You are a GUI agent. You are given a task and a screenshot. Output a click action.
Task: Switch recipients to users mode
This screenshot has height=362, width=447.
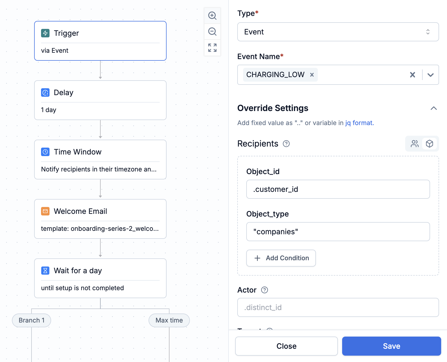pos(414,144)
